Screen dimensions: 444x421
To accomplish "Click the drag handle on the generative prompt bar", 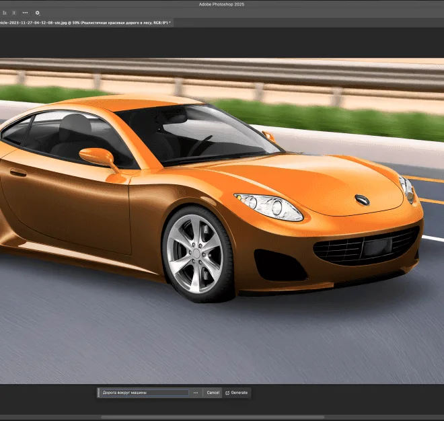I will (99, 393).
